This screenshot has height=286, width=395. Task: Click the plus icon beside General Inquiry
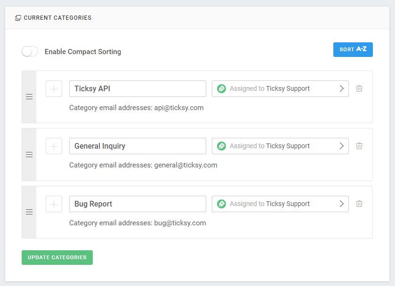pyautogui.click(x=54, y=146)
